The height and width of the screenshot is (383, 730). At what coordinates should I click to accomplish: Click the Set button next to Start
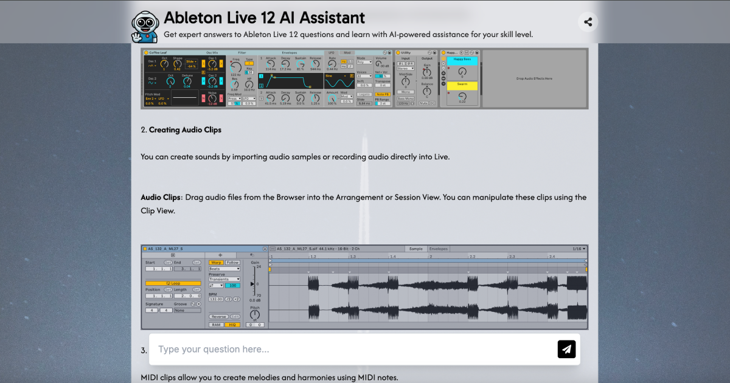tap(168, 263)
